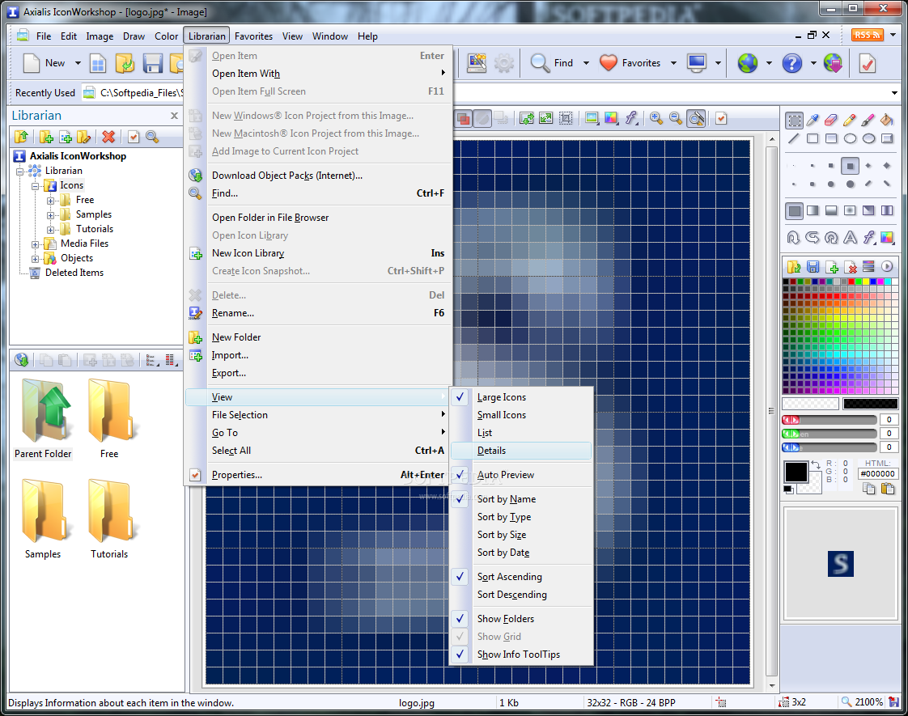Open the New button dropdown arrow

coord(78,63)
